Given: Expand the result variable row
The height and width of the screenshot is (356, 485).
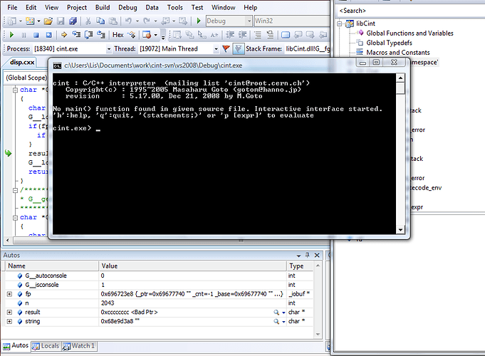Looking at the screenshot, I should pyautogui.click(x=9, y=312).
